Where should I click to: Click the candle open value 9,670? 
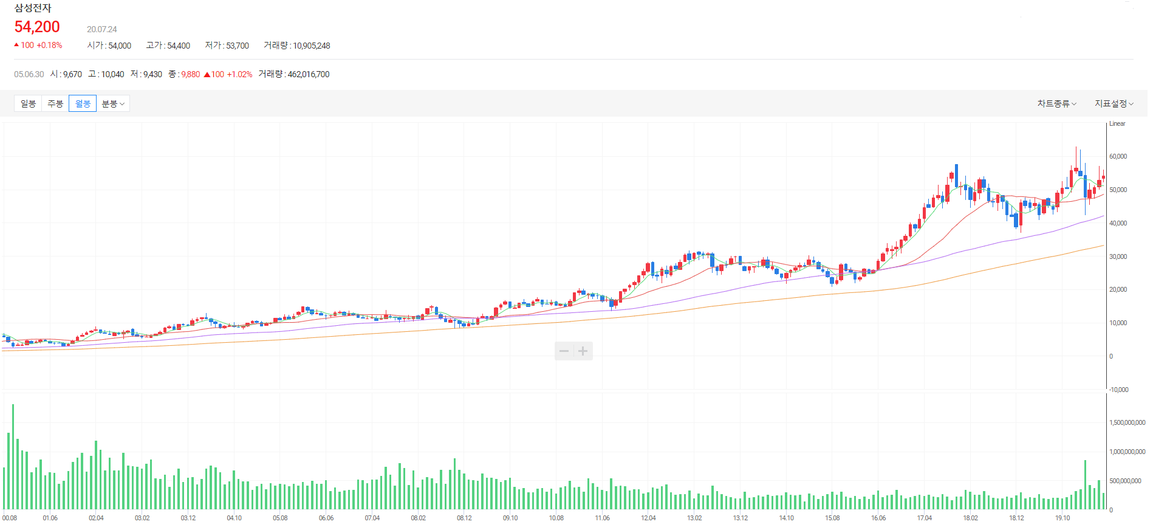(72, 74)
